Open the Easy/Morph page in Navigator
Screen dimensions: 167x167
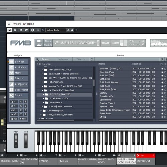(19, 90)
